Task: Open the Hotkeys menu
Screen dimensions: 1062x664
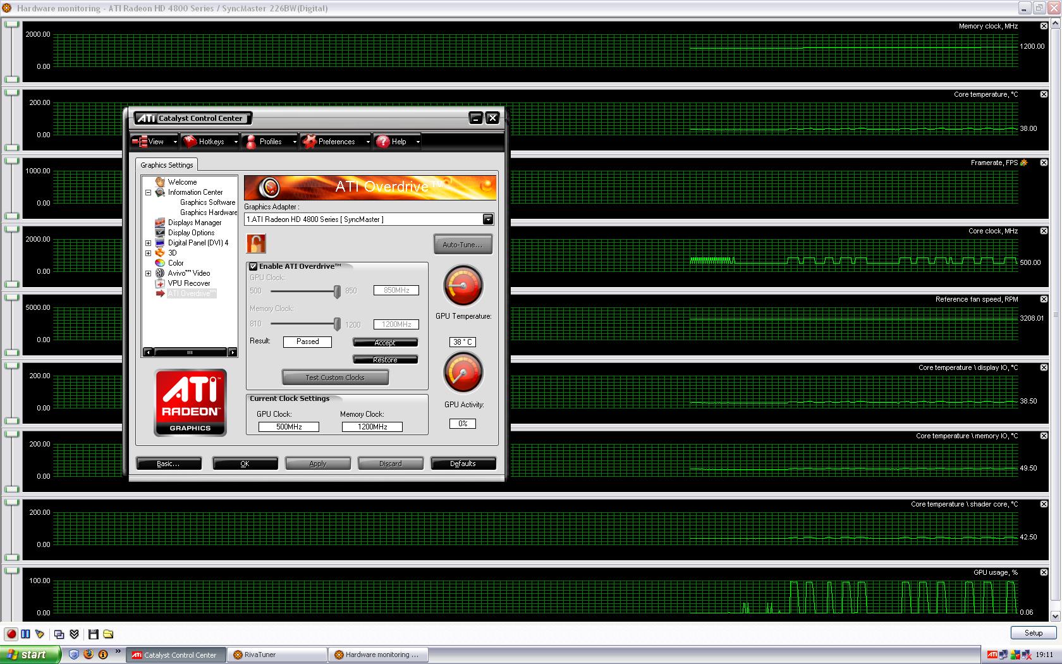Action: coord(211,142)
